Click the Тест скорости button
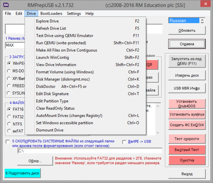 pyautogui.click(x=187, y=139)
